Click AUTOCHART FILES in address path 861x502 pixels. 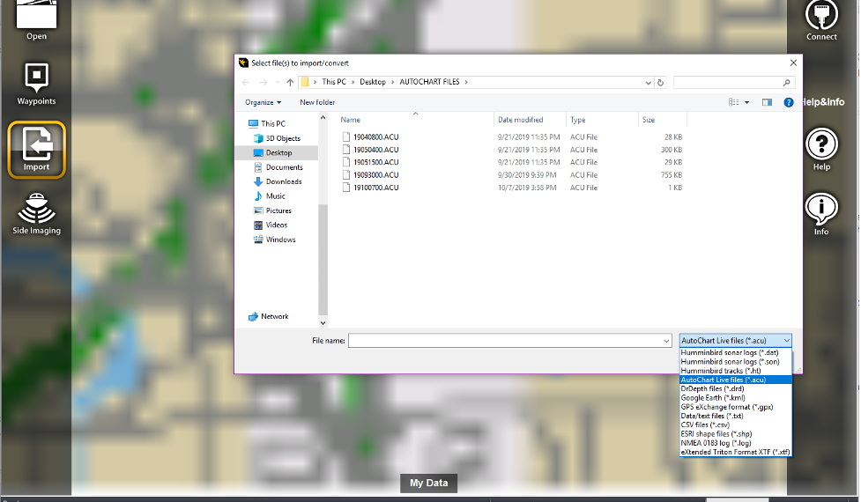pyautogui.click(x=429, y=82)
